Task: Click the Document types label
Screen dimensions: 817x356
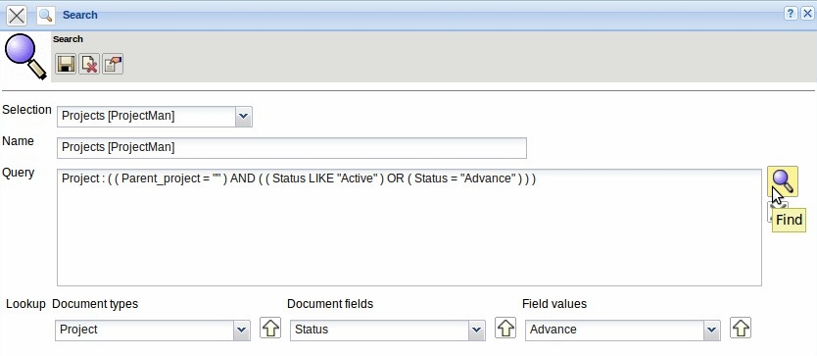Action: [95, 304]
